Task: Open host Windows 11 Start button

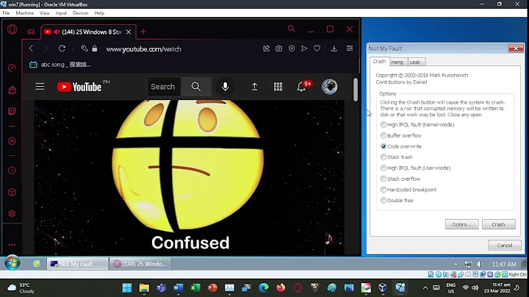Action: pos(127,288)
